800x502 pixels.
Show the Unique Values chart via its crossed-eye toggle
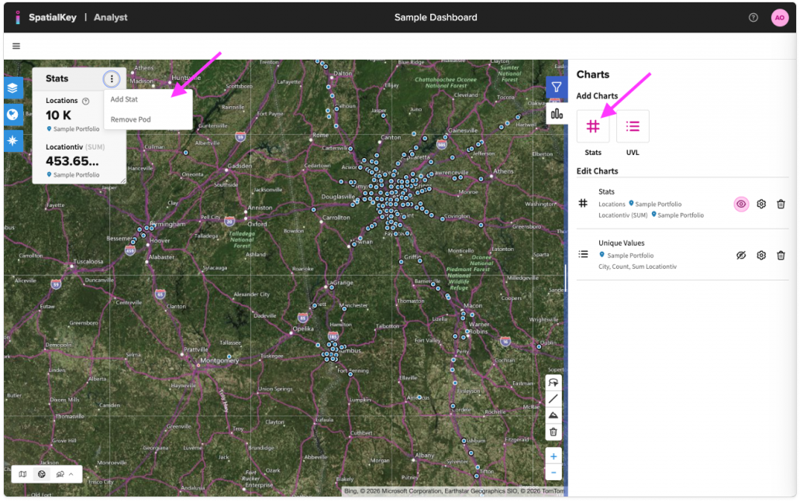(x=740, y=254)
